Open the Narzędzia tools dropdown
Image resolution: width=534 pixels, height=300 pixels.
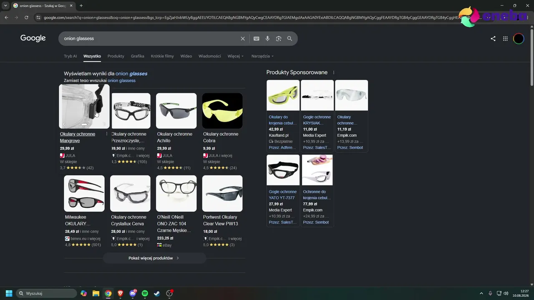(x=262, y=56)
